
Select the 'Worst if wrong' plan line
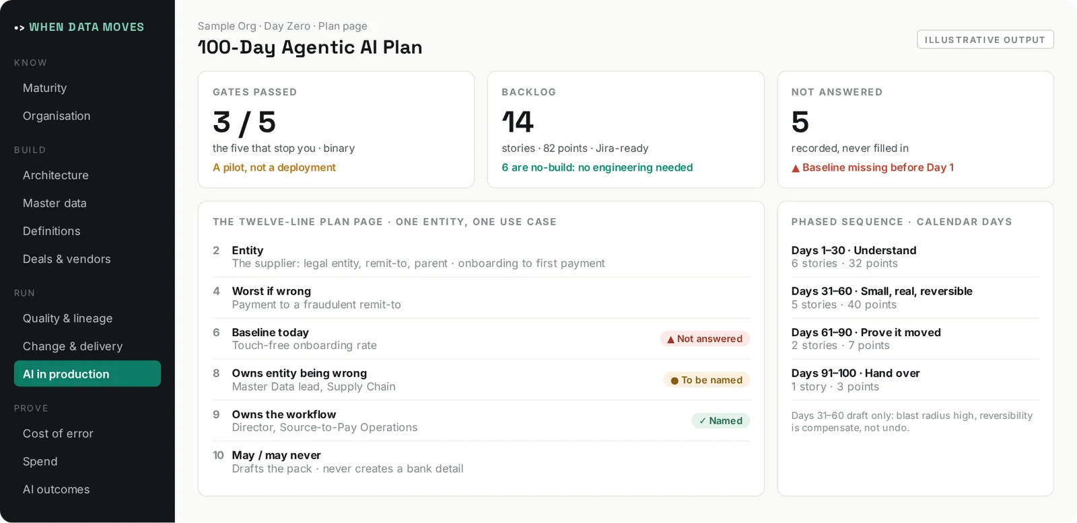tap(481, 298)
